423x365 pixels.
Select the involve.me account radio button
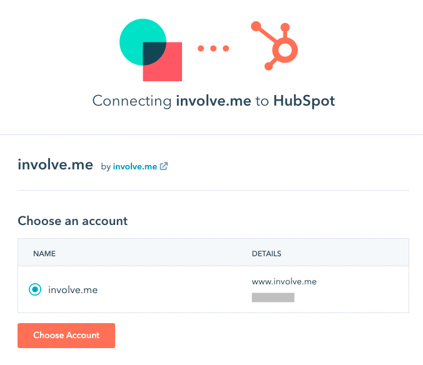[35, 289]
